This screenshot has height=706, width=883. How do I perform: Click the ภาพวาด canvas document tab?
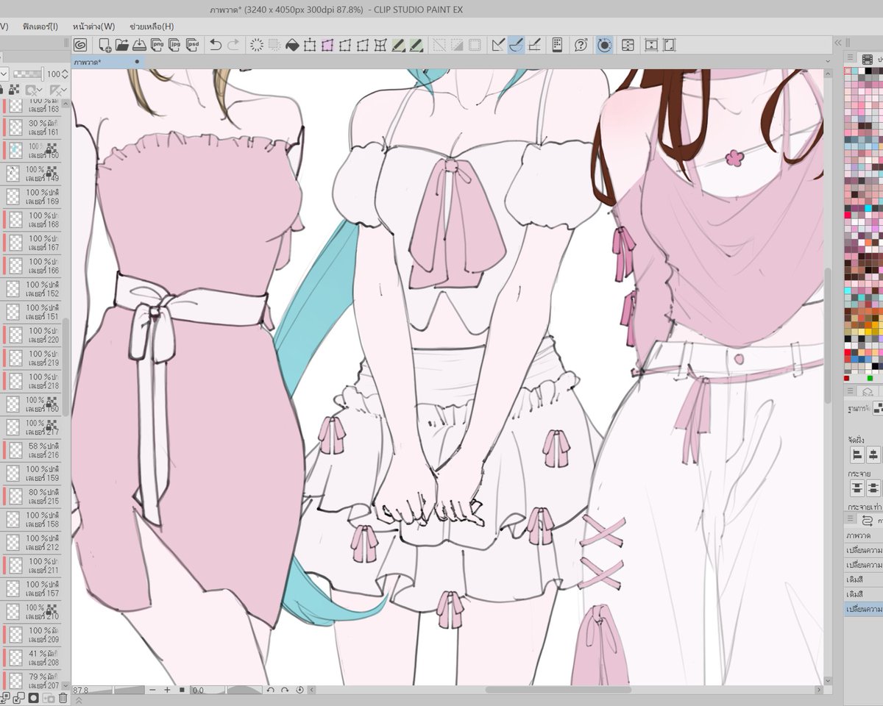[x=88, y=63]
